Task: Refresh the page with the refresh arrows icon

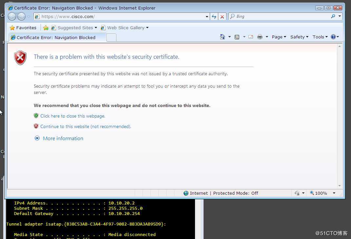Action: click(x=214, y=16)
